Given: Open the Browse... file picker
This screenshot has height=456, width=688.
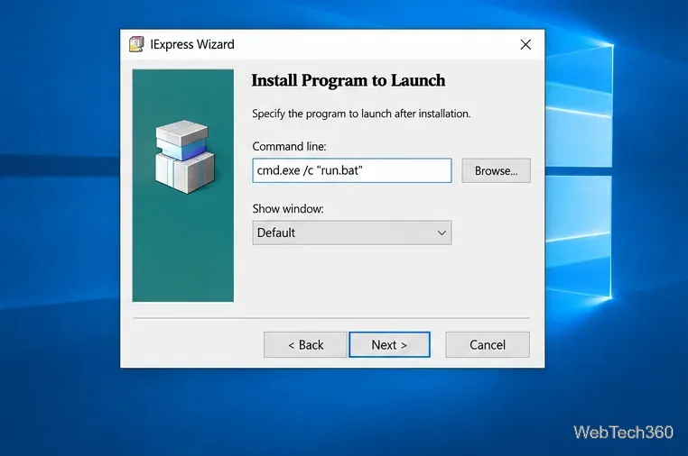Looking at the screenshot, I should tap(496, 170).
